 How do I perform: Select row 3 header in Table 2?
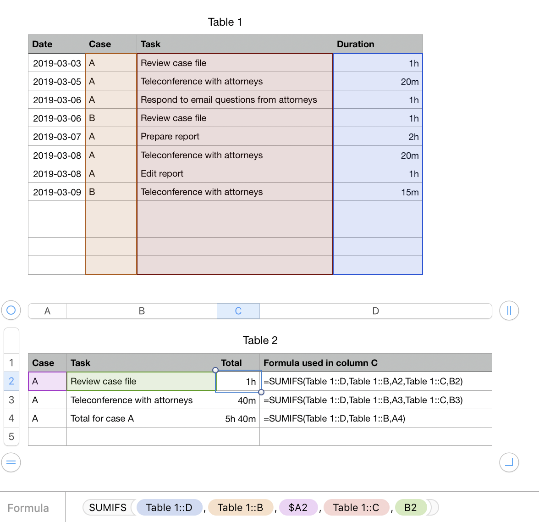point(11,400)
